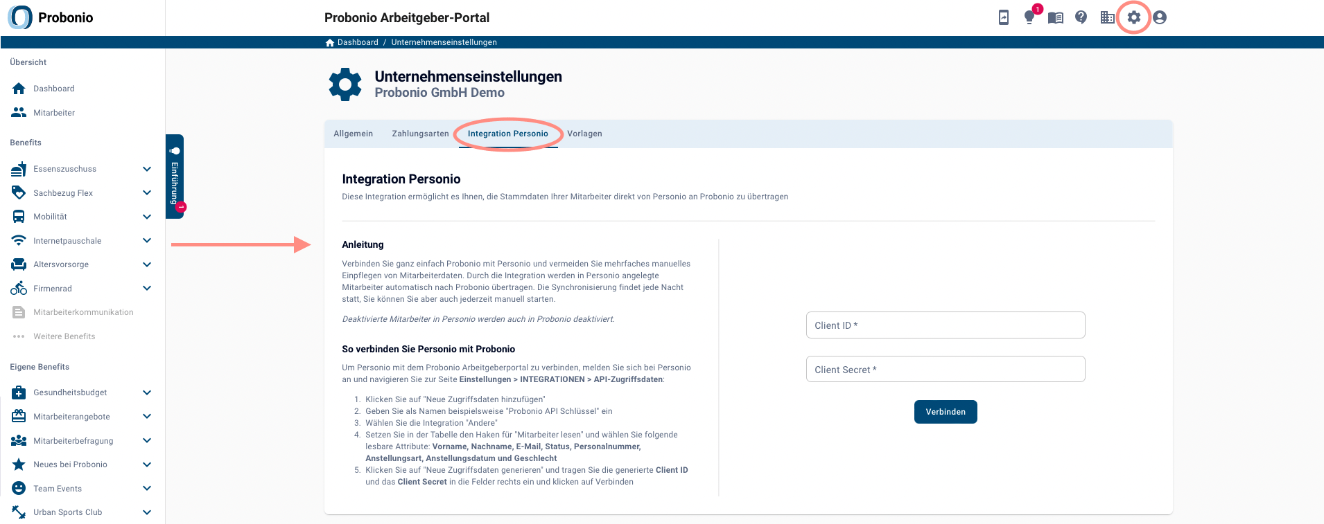Expand the Essenszuschuss menu chevron
This screenshot has height=524, width=1324.
147,169
